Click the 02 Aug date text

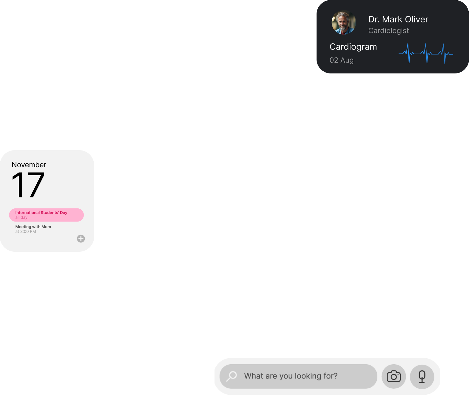(341, 60)
